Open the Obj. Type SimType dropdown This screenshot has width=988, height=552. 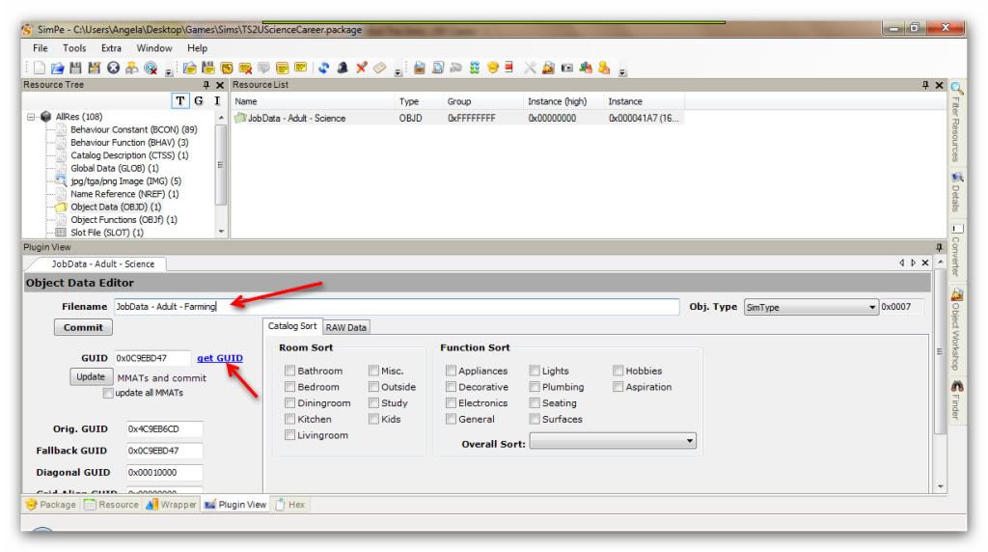(x=872, y=307)
